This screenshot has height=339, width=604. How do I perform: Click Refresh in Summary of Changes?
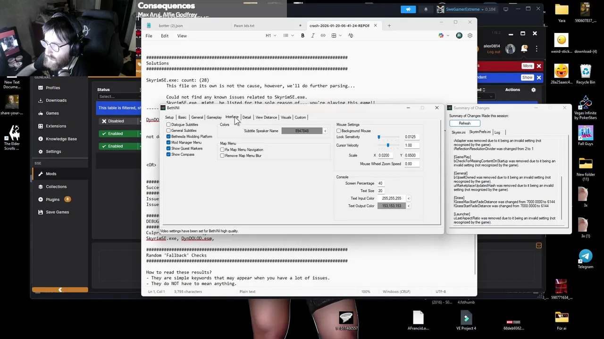[464, 123]
